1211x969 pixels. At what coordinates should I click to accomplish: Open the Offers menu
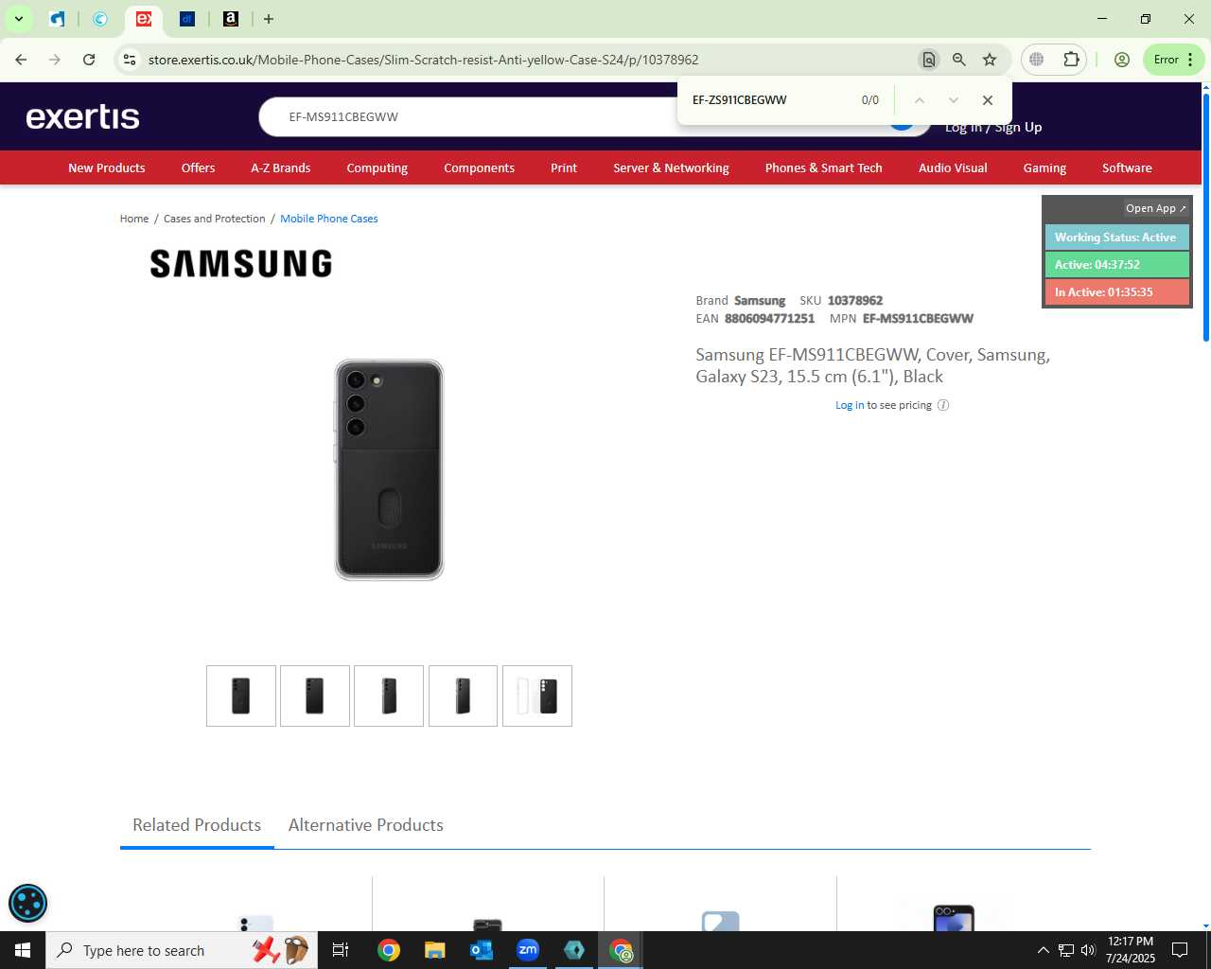click(198, 167)
